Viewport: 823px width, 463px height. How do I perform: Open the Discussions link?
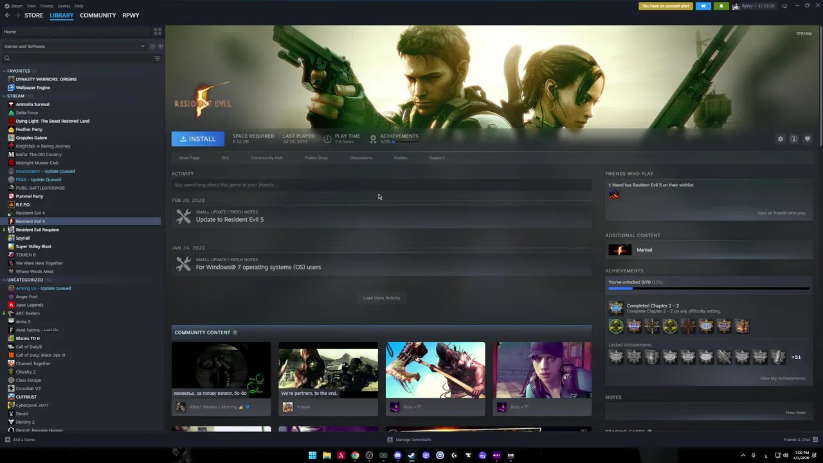361,158
